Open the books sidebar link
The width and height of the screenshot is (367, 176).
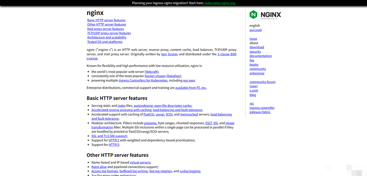pos(254,64)
